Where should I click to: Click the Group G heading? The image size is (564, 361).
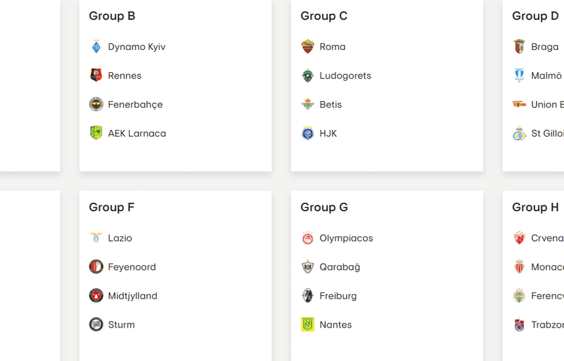tap(324, 207)
